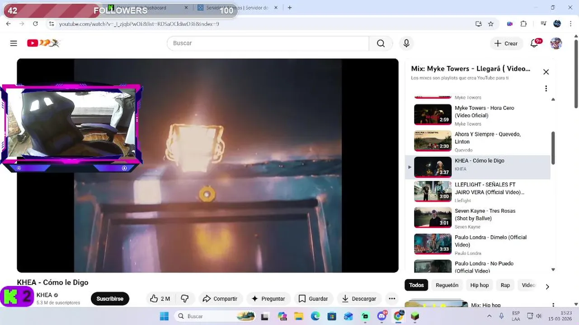
Task: Bookmark this page with the star icon
Action: [491, 24]
